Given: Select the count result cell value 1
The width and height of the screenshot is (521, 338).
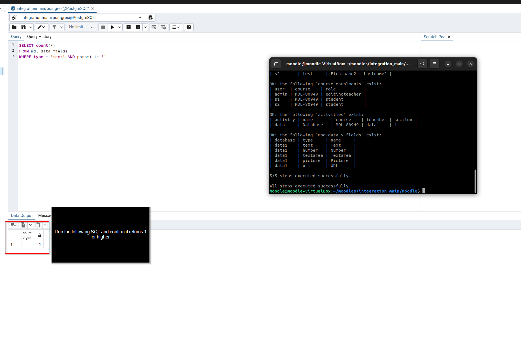Looking at the screenshot, I should 32,244.
